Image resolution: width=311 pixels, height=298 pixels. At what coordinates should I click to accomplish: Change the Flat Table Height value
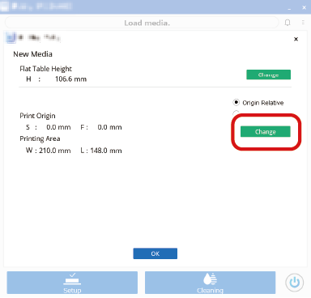[268, 74]
